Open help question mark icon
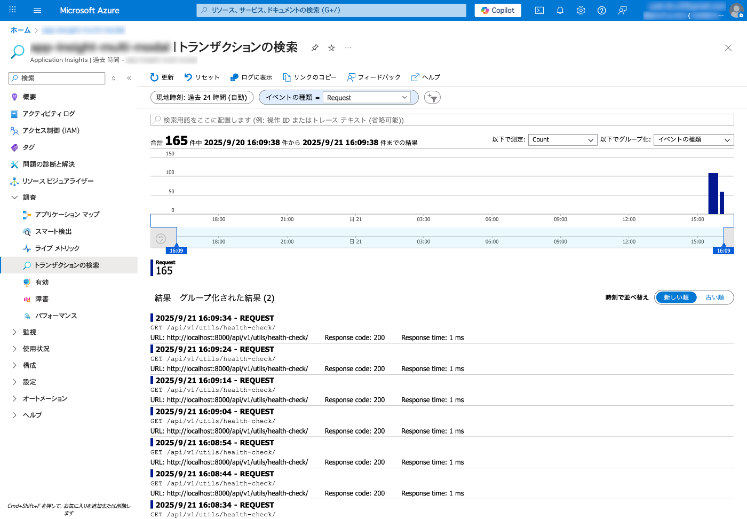Image resolution: width=747 pixels, height=519 pixels. pos(602,10)
